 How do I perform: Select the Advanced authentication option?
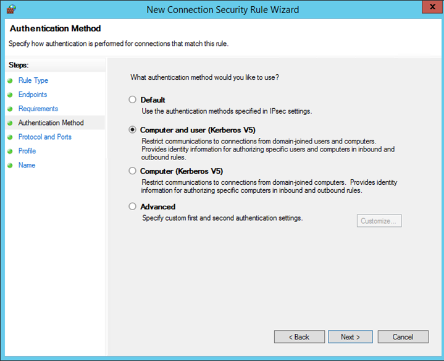point(132,206)
